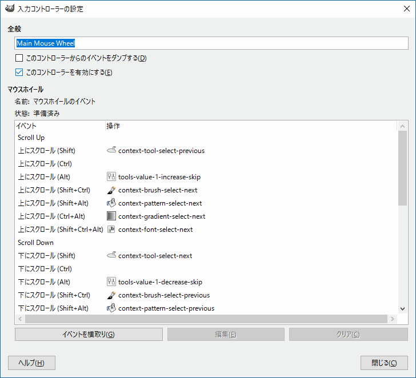Click tool icon beside context-tool-select-previous
Viewport: 416px width, 378px height.
point(111,150)
